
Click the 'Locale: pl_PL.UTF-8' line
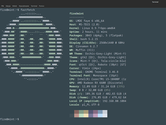point(84,105)
